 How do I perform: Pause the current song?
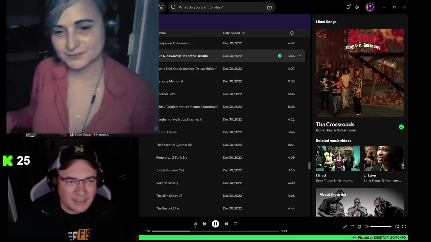click(215, 224)
